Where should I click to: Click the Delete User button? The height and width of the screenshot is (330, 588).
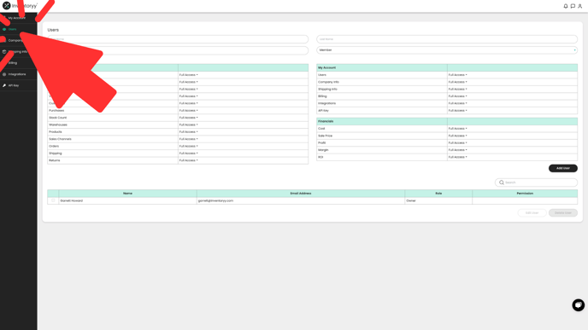(563, 213)
